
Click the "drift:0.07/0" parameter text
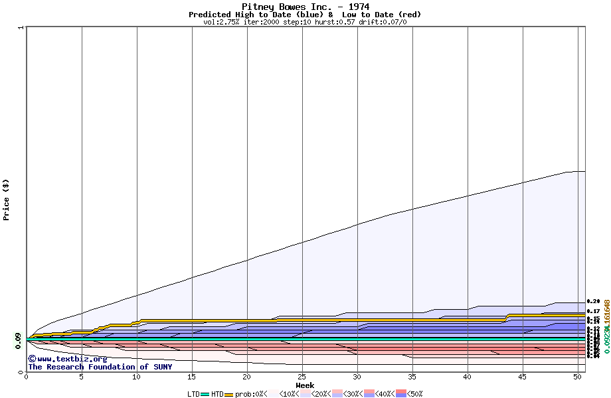click(383, 22)
